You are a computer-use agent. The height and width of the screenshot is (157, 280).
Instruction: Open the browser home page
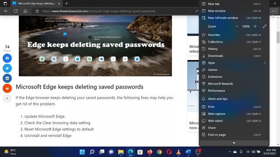click(x=25, y=11)
